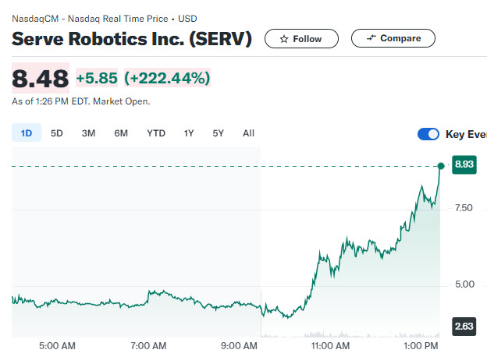Switch to the 5Y chart range
Image resolution: width=487 pixels, height=364 pixels.
point(218,133)
